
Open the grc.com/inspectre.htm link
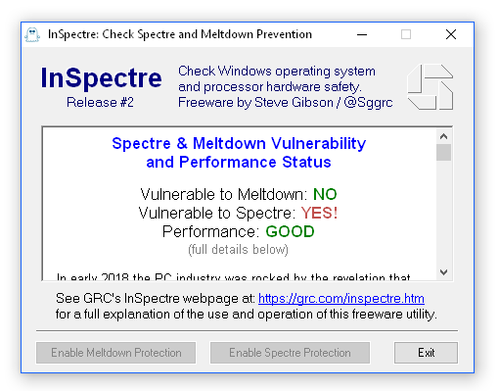tap(341, 299)
